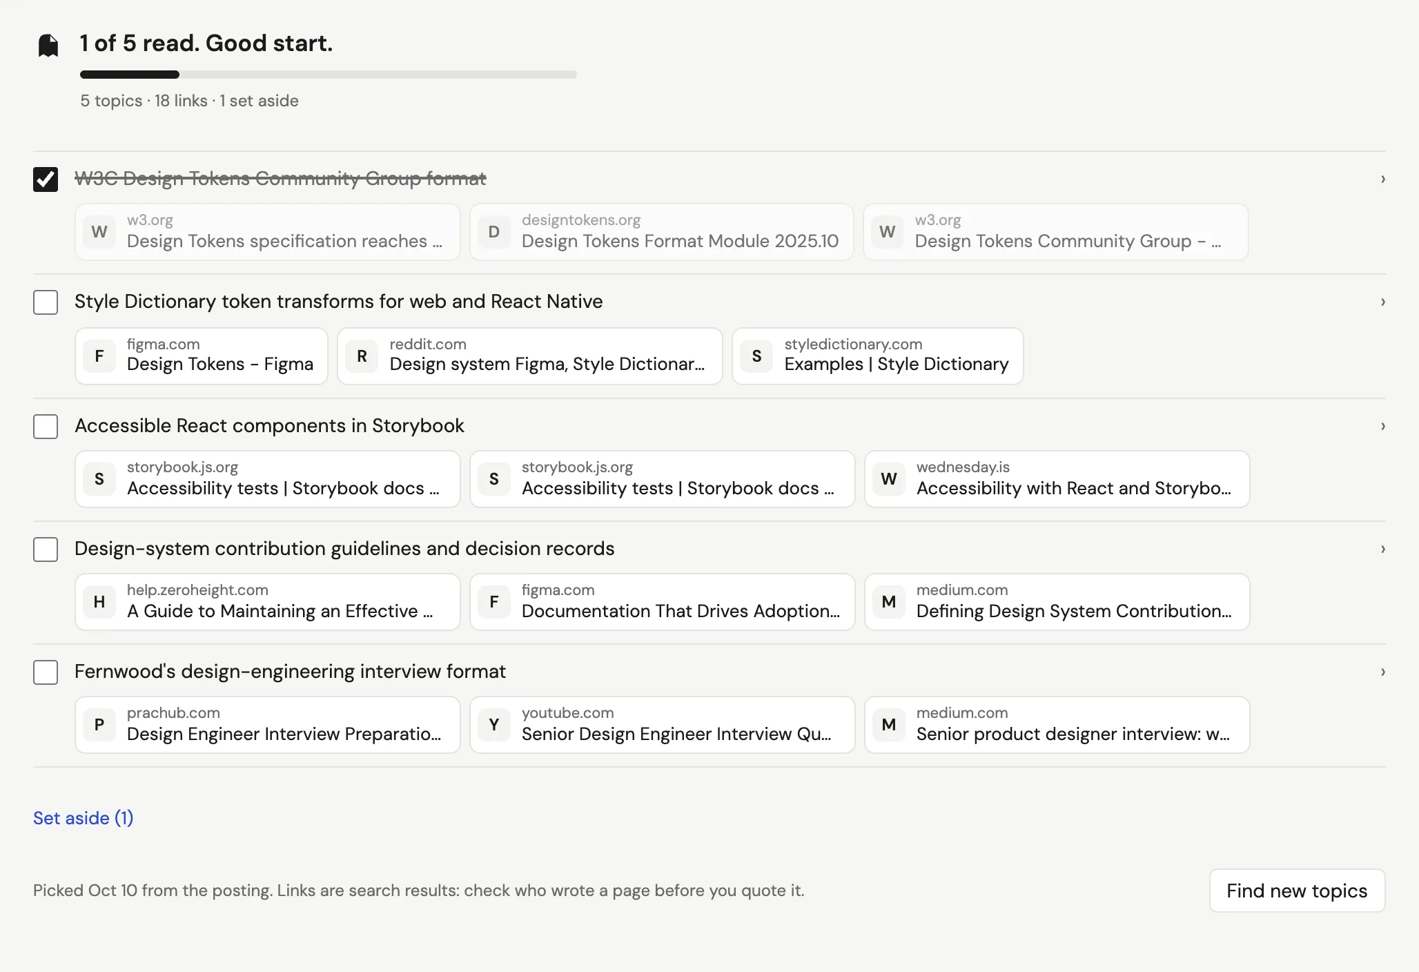This screenshot has width=1419, height=972.
Task: Click the 'Accessible React components in Storybook' title
Action: click(x=269, y=426)
